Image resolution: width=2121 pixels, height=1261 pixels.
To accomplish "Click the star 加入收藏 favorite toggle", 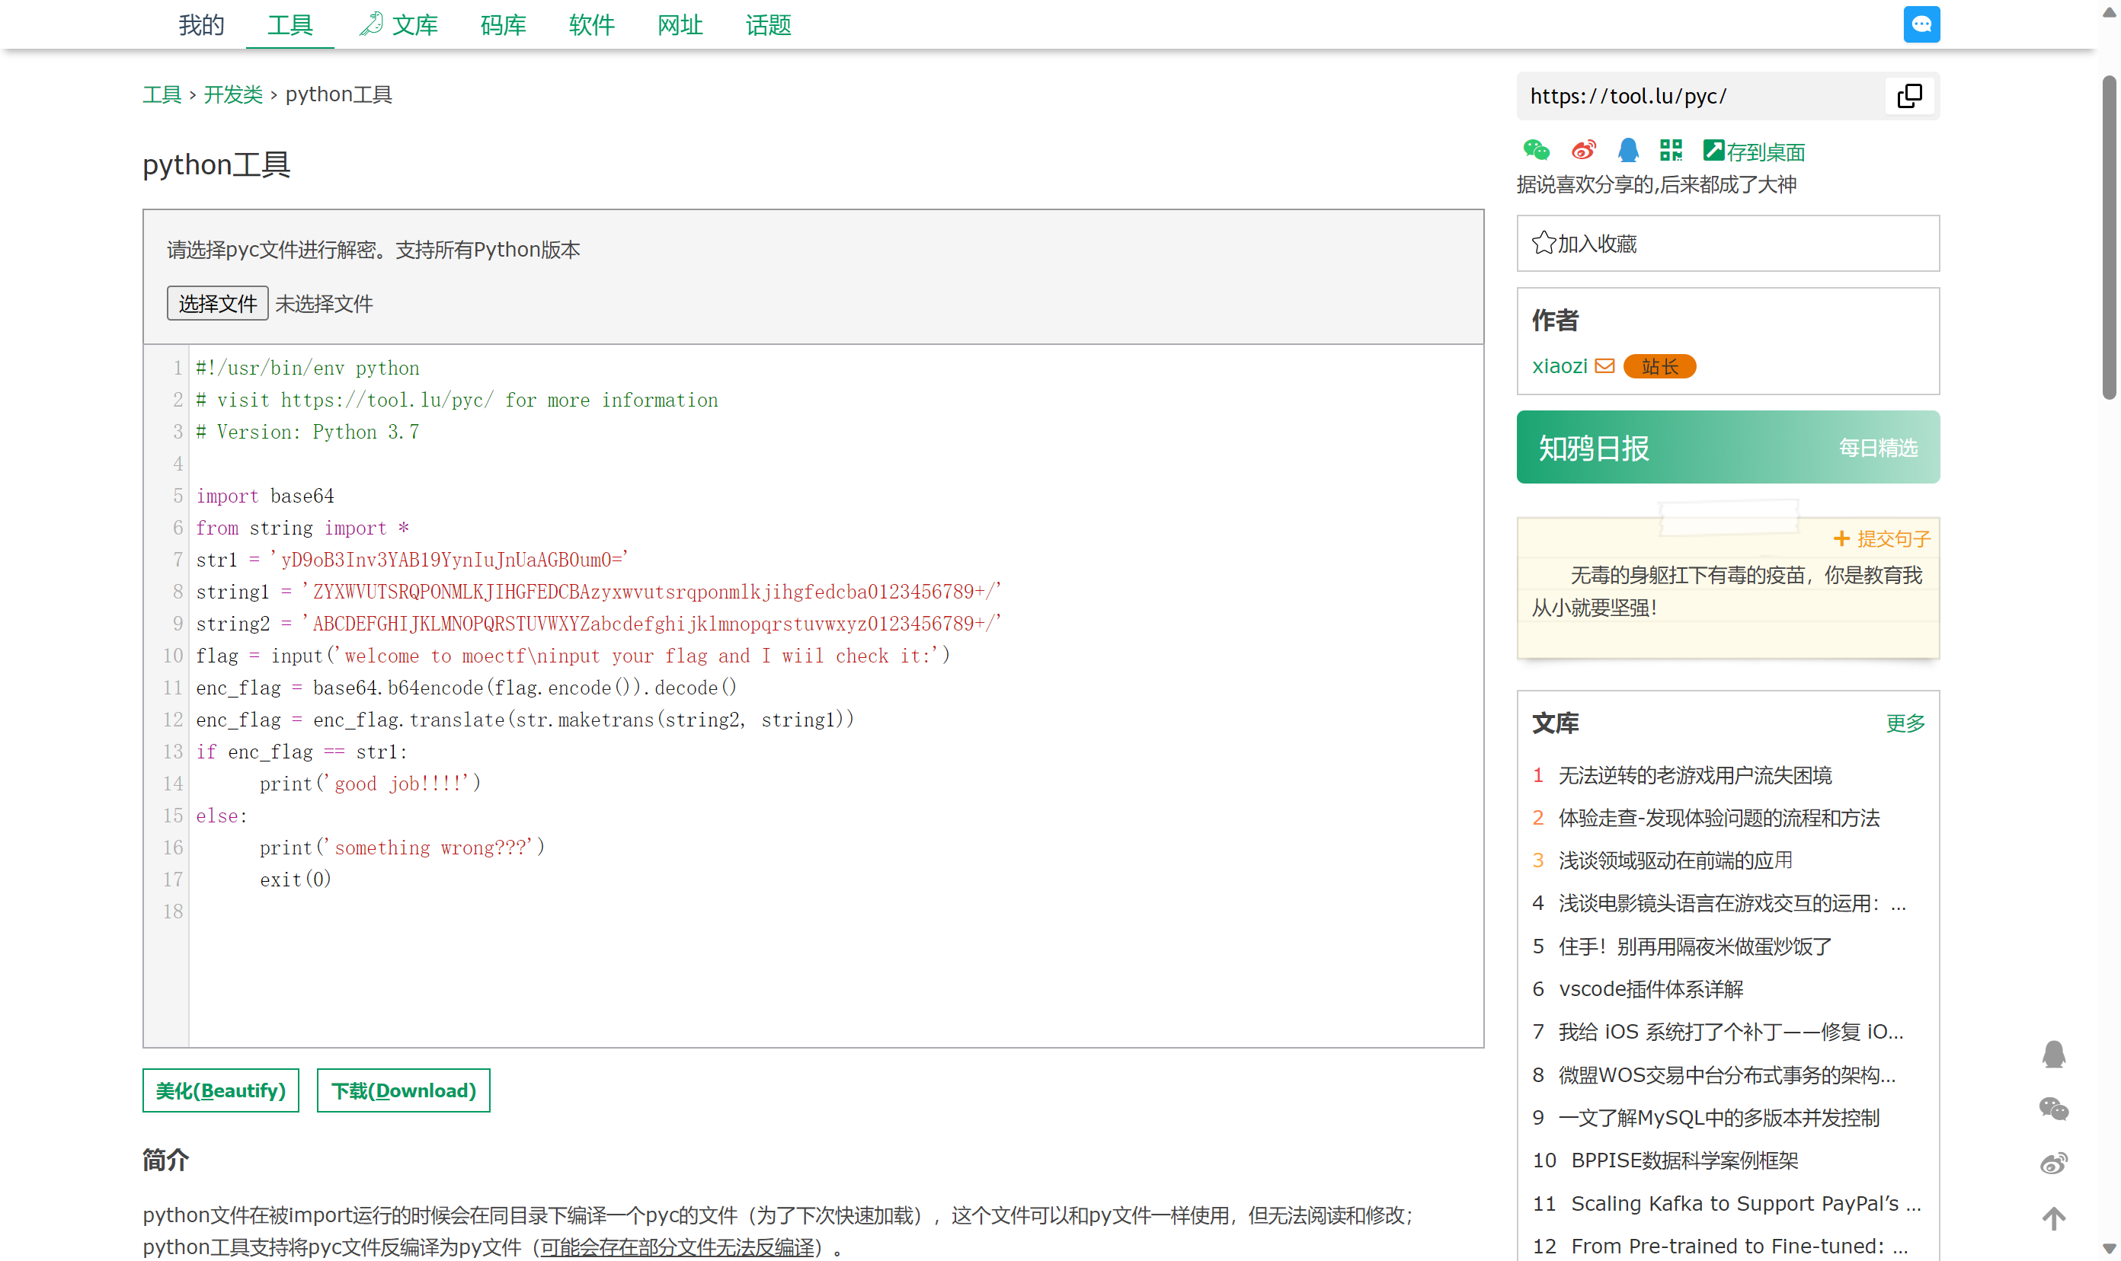I will click(1543, 244).
